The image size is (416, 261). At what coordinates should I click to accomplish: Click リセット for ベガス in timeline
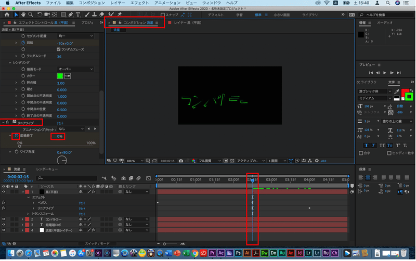pos(82,203)
